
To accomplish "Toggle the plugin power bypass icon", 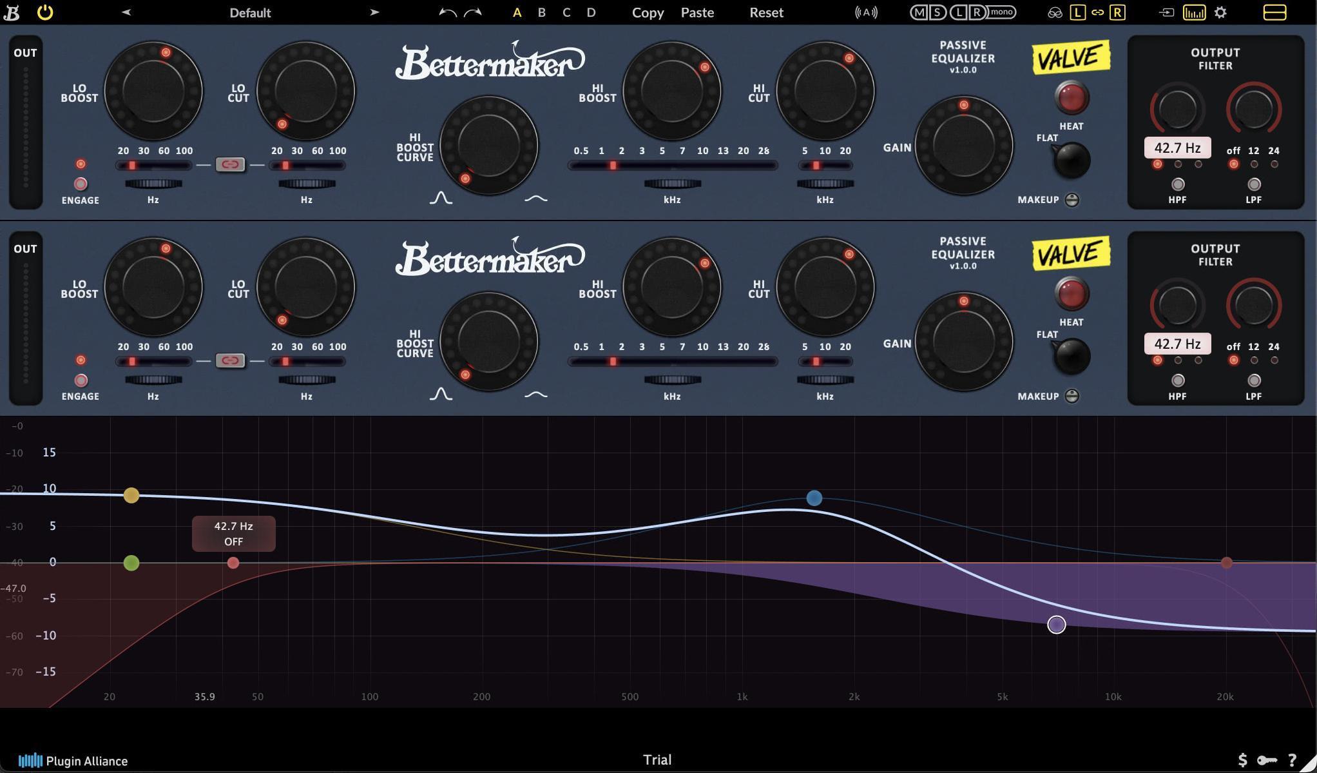I will click(45, 12).
